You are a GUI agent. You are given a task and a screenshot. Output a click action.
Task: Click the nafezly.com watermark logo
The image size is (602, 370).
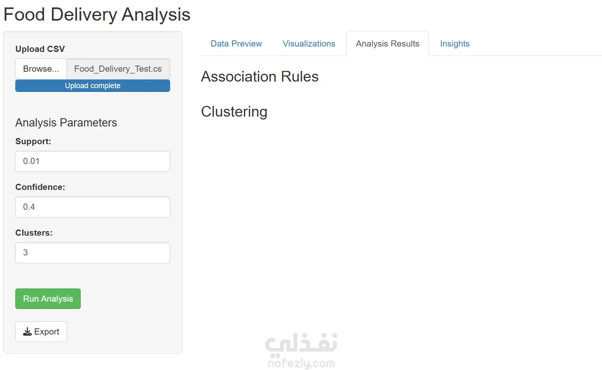click(x=301, y=351)
